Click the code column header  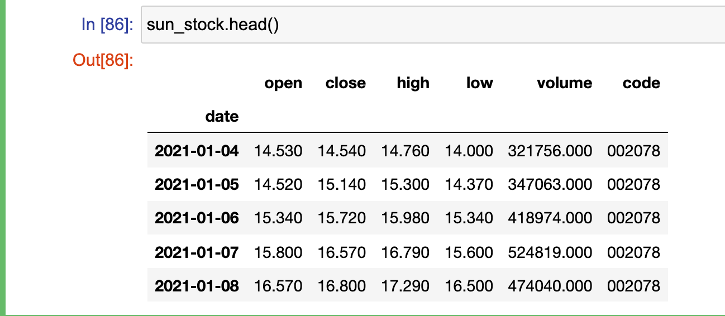[641, 84]
